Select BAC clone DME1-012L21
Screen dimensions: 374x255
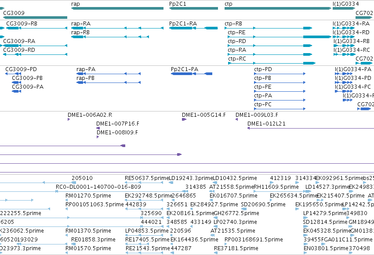311,128
